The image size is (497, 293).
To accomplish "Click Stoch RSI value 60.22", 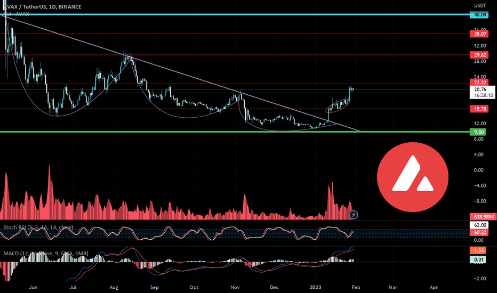I will click(x=479, y=232).
